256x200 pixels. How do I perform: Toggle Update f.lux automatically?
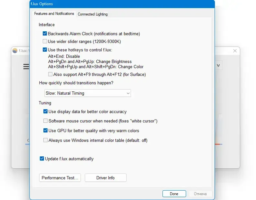point(42,158)
